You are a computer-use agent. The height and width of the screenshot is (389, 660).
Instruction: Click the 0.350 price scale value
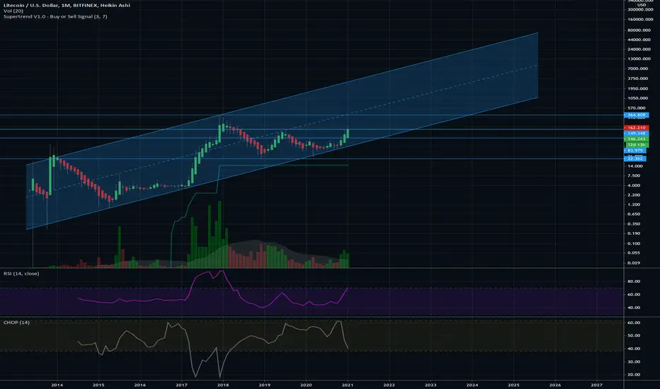634,224
